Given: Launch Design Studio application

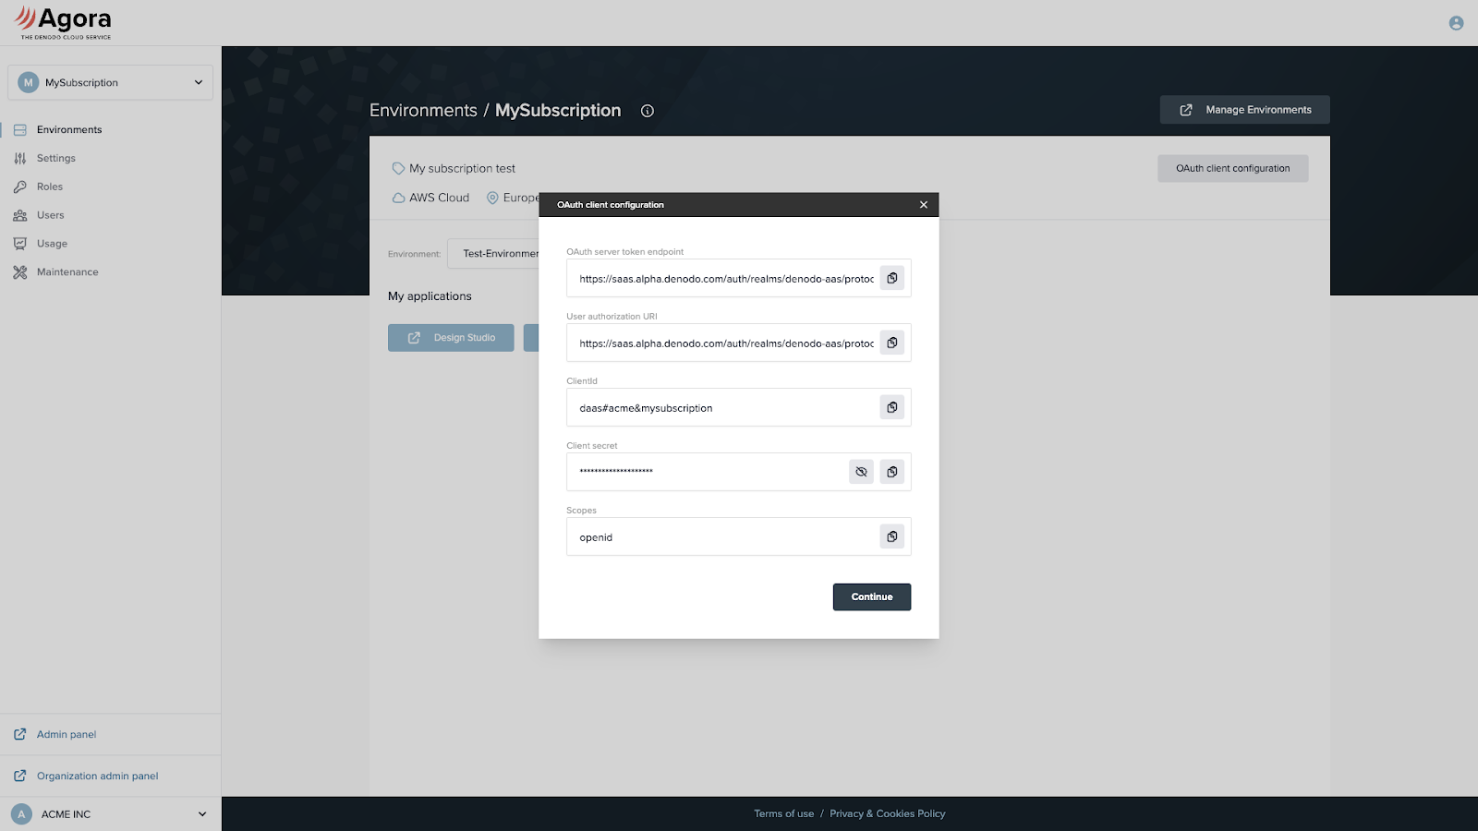Looking at the screenshot, I should 451,338.
